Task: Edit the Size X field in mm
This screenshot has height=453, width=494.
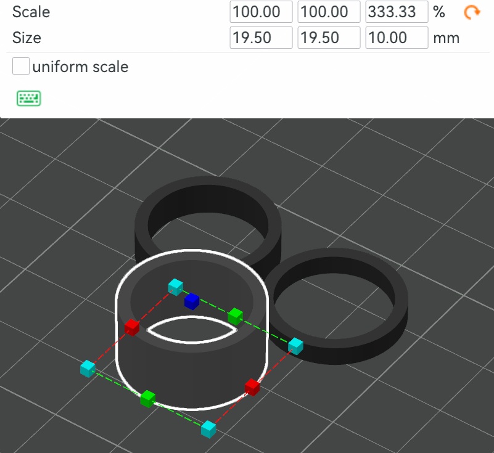Action: click(x=261, y=38)
